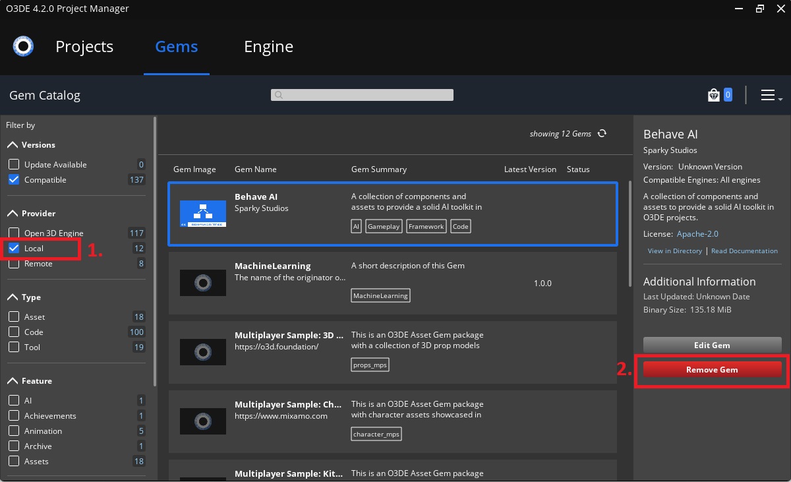
Task: Open the Engine tab
Action: [268, 46]
